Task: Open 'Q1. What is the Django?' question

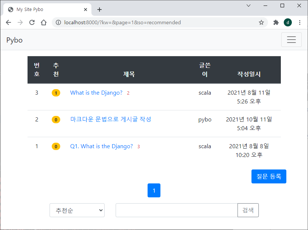Action: point(101,146)
